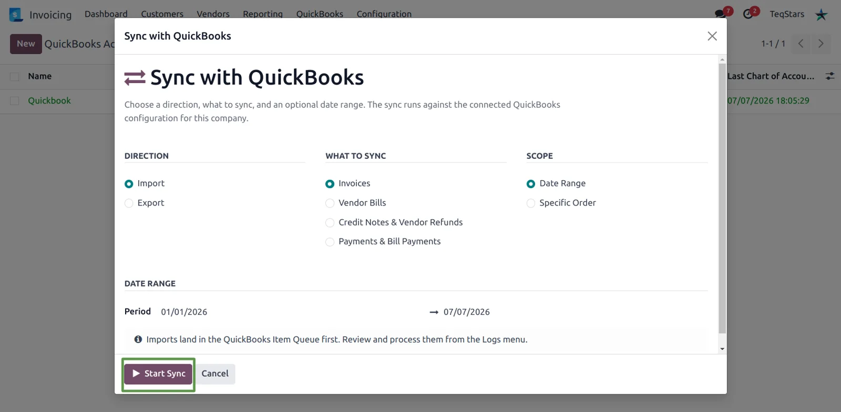Click the 07/07/2026 18:05:29 cell
This screenshot has height=412, width=841.
coord(768,101)
